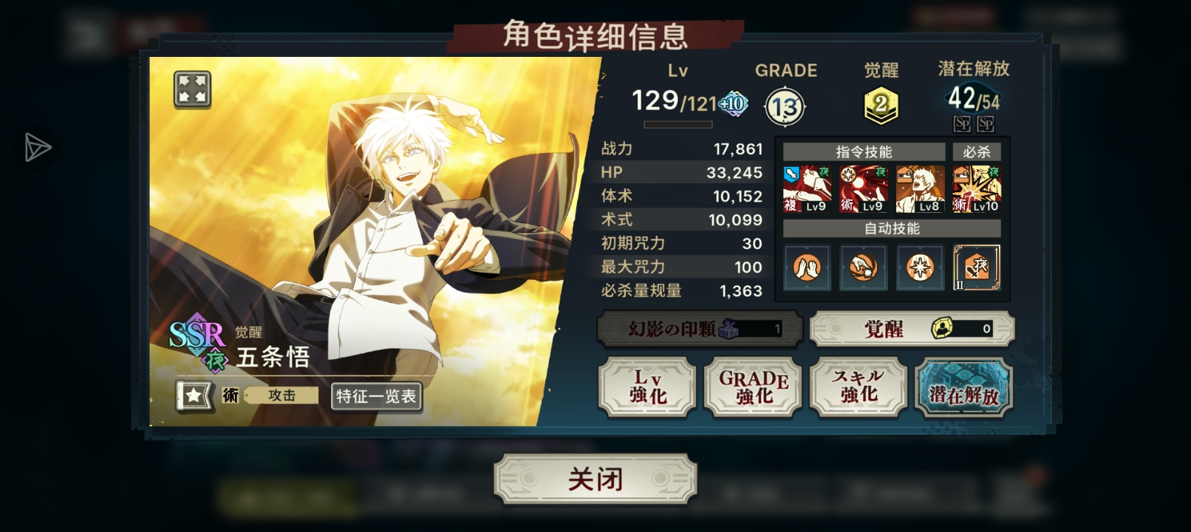Select the second command skill icon Lv9
Viewport: 1191px width, 532px height.
[863, 189]
